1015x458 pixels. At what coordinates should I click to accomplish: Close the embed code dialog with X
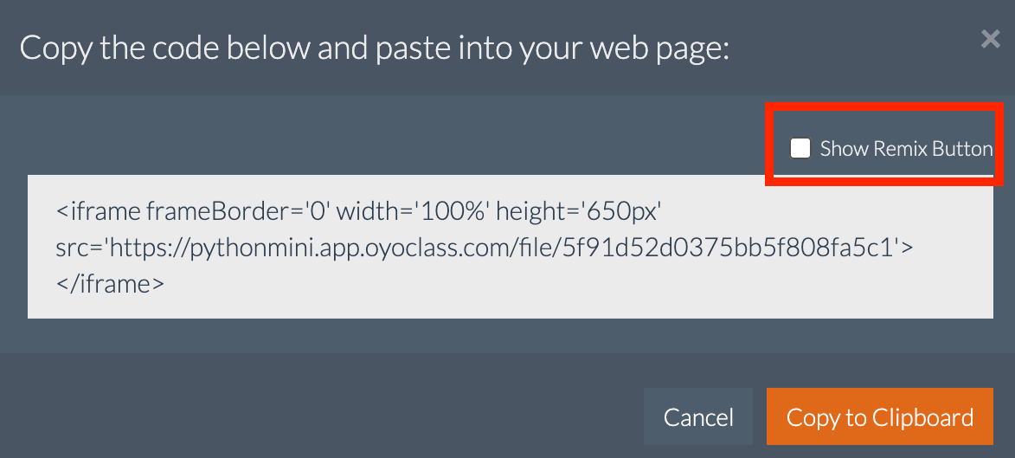(990, 39)
